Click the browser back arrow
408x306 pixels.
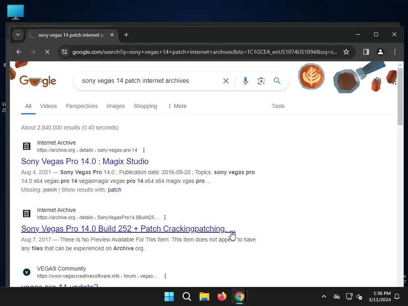coord(19,52)
